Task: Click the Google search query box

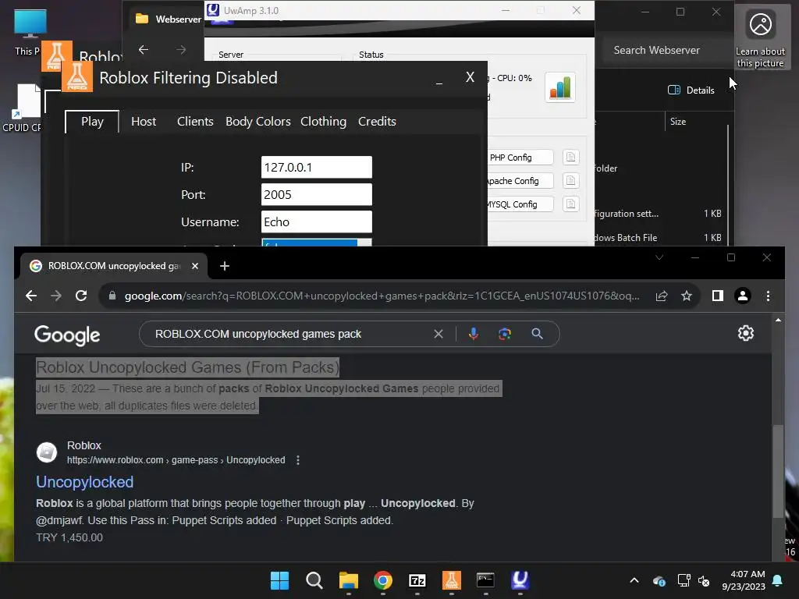Action: tap(290, 334)
